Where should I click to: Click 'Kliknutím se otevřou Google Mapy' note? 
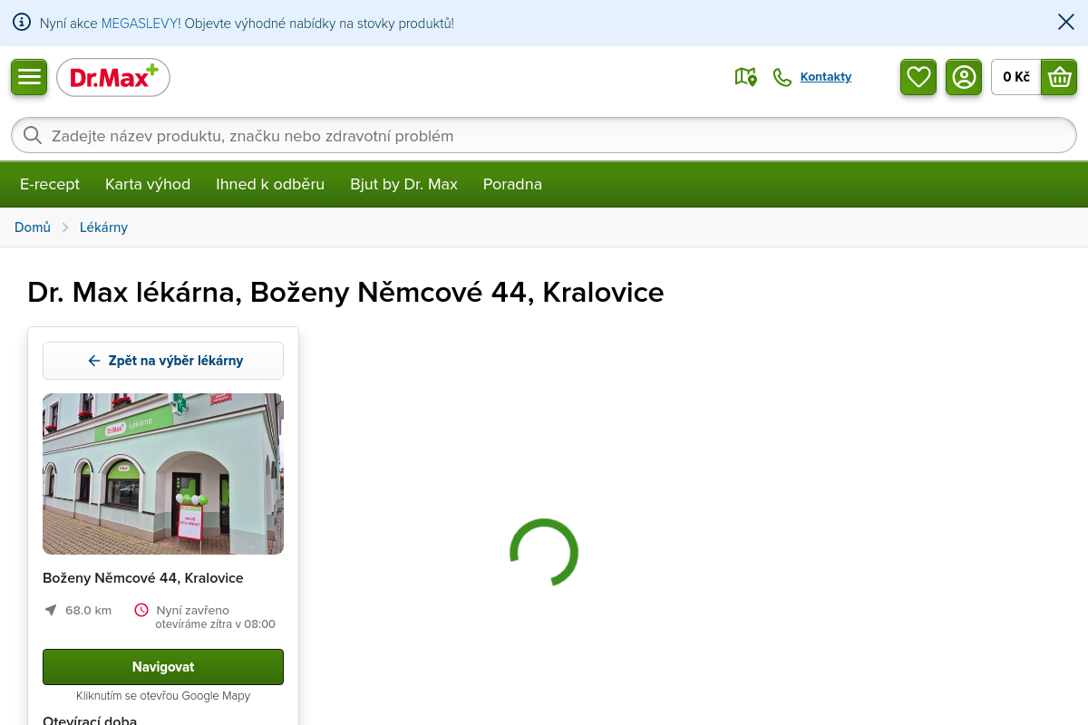coord(163,696)
